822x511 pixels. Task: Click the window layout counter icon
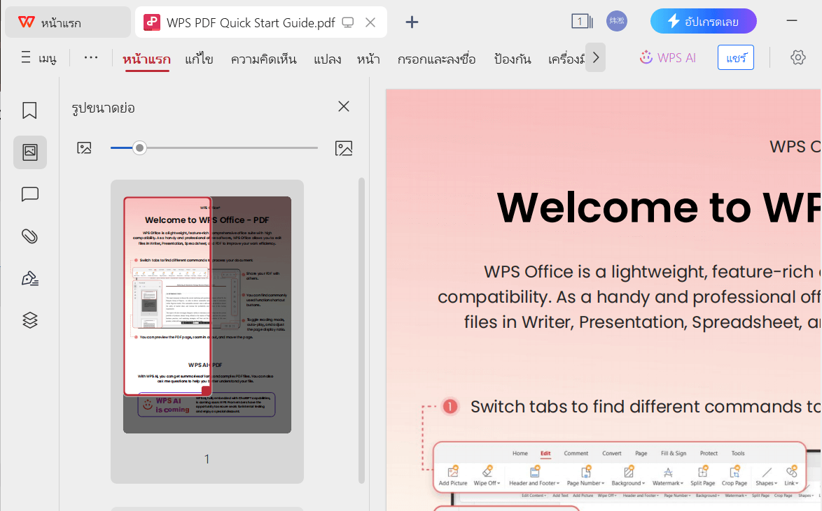(x=582, y=22)
